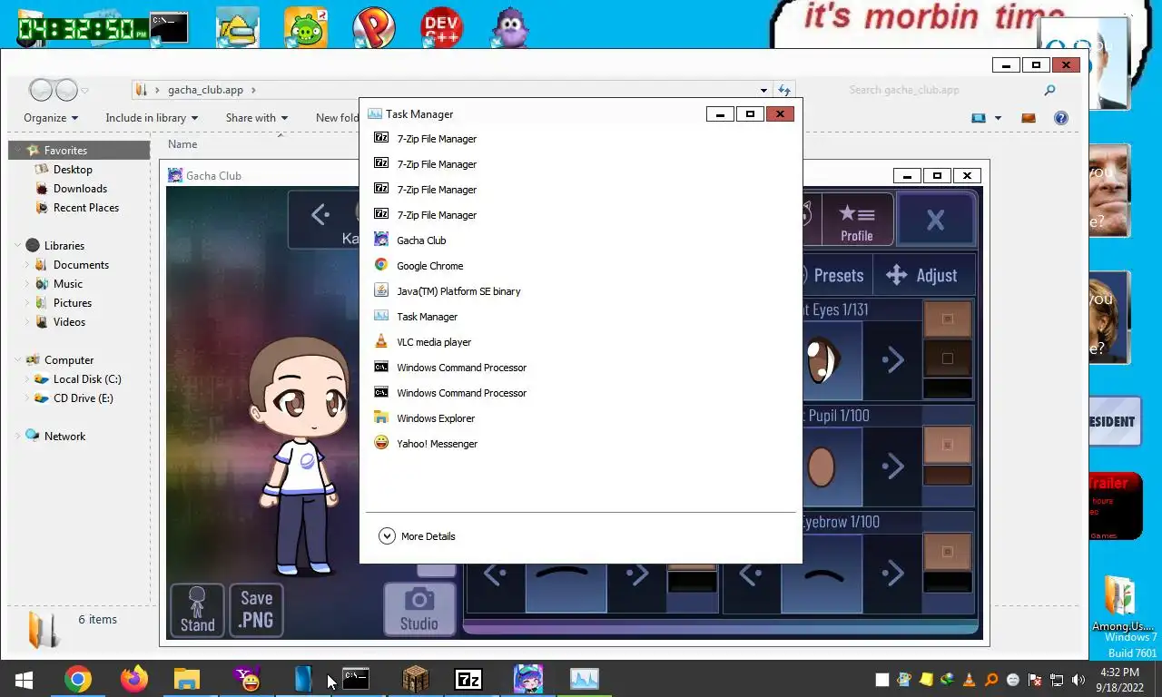Screen dimensions: 1162x697
Task: Expand More Details in Task Manager
Action: tap(418, 536)
